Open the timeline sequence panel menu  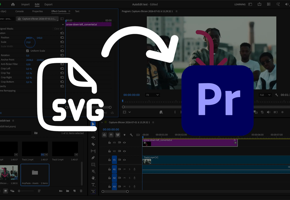[x=153, y=122]
